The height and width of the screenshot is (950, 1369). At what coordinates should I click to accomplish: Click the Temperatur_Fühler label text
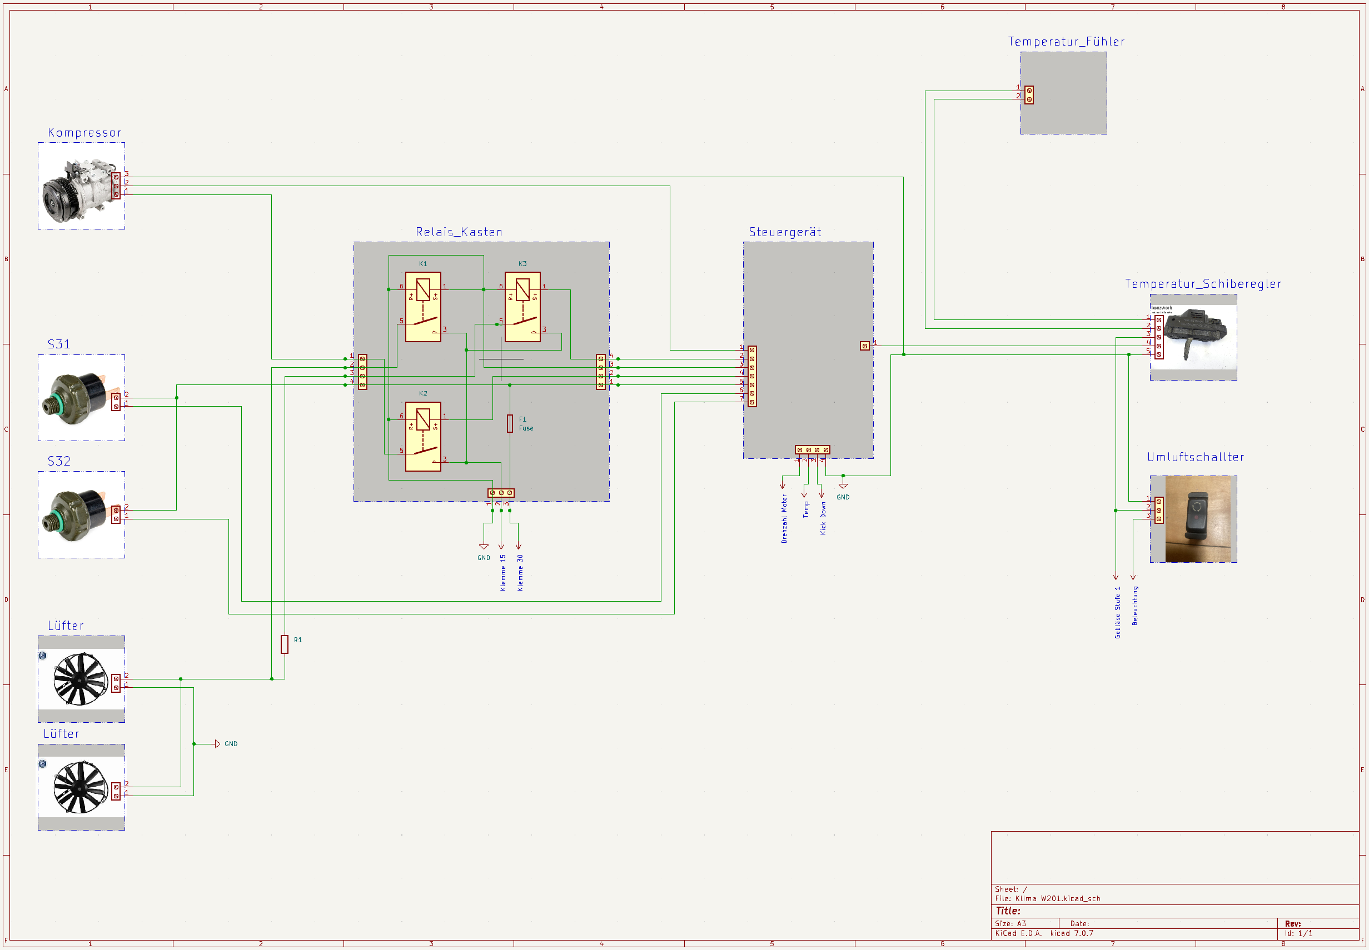(x=1066, y=42)
